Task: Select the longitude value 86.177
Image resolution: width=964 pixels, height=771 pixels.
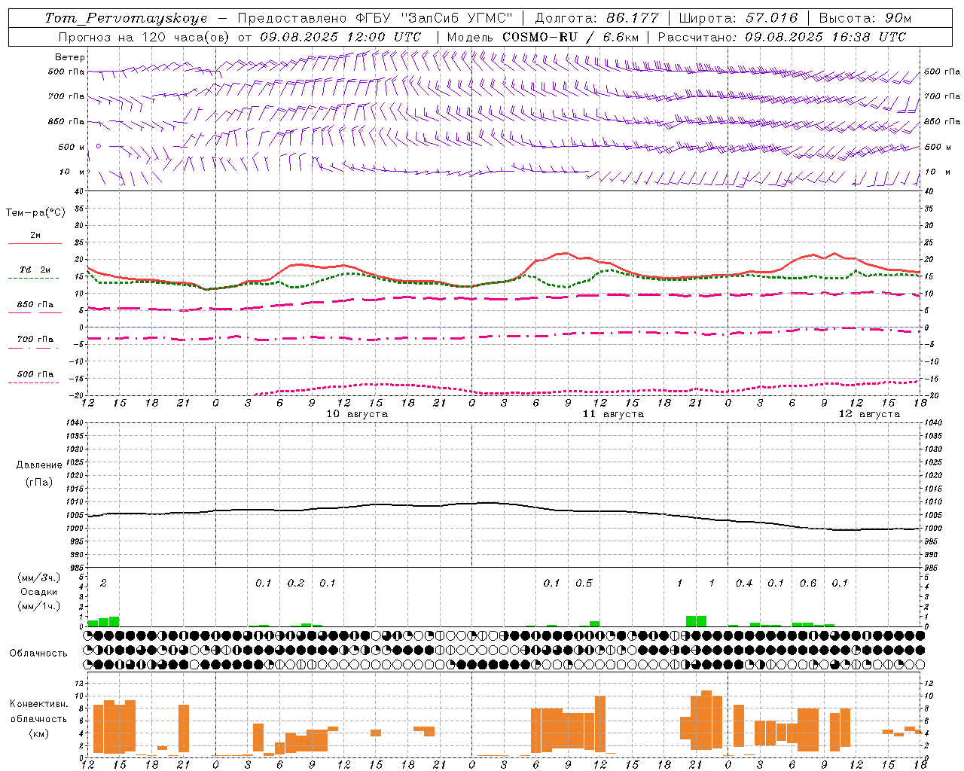Action: click(x=633, y=18)
